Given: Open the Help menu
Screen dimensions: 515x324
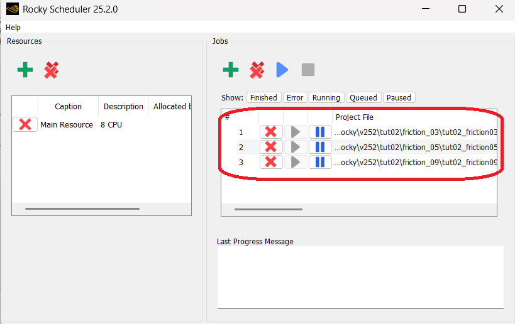Looking at the screenshot, I should [13, 27].
